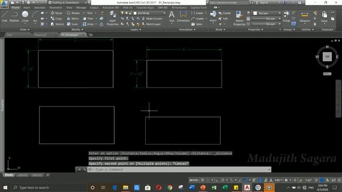Switch to the Annotate ribbon tab
342x192 pixels.
40,7
